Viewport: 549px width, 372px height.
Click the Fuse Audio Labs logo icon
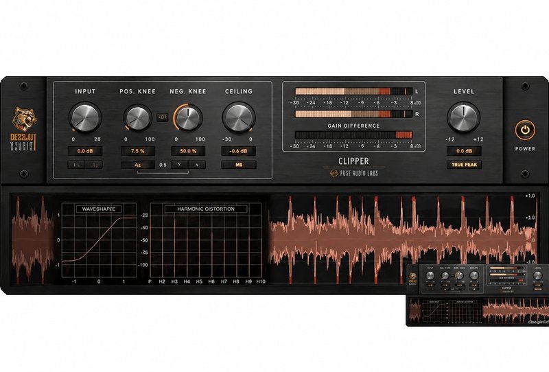[334, 173]
